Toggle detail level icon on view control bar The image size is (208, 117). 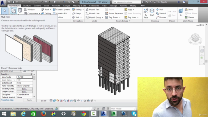51,101
